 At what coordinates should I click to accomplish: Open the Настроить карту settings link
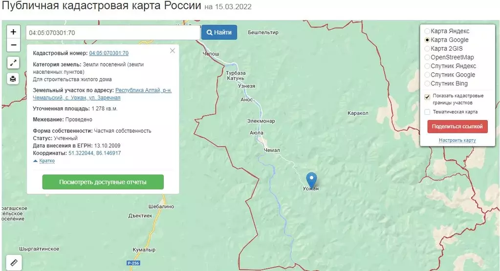tap(457, 140)
